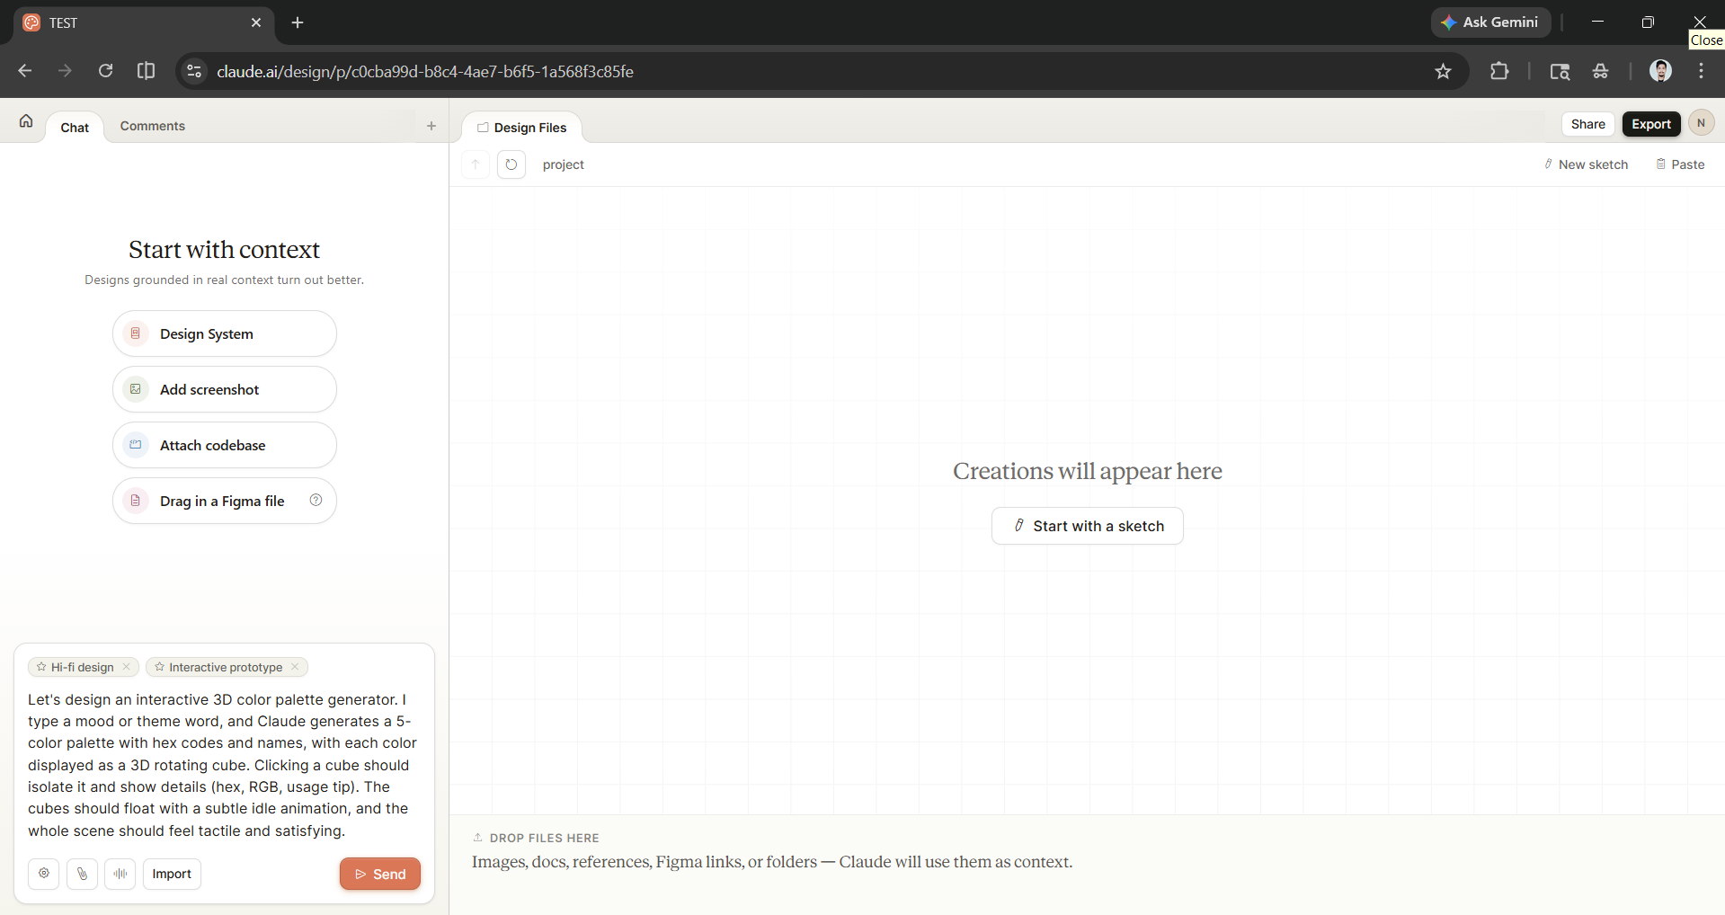Open the settings gear in the chat composer
Image resolution: width=1725 pixels, height=915 pixels.
click(43, 874)
